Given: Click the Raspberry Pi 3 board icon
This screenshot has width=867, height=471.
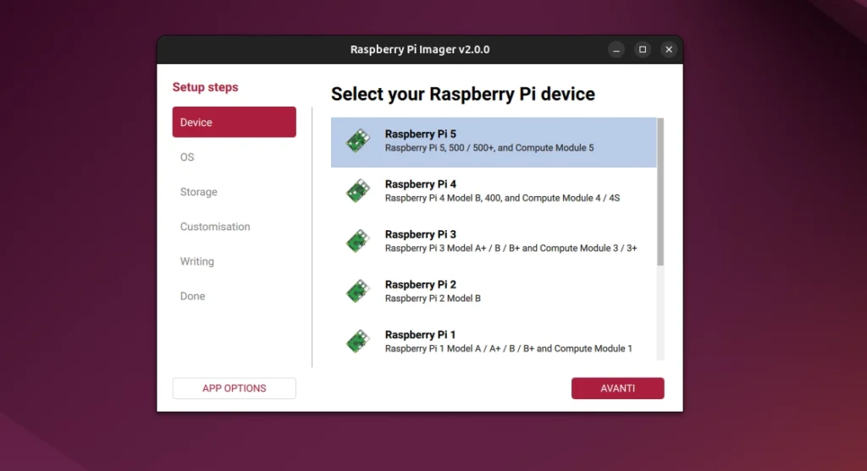Looking at the screenshot, I should (x=358, y=241).
